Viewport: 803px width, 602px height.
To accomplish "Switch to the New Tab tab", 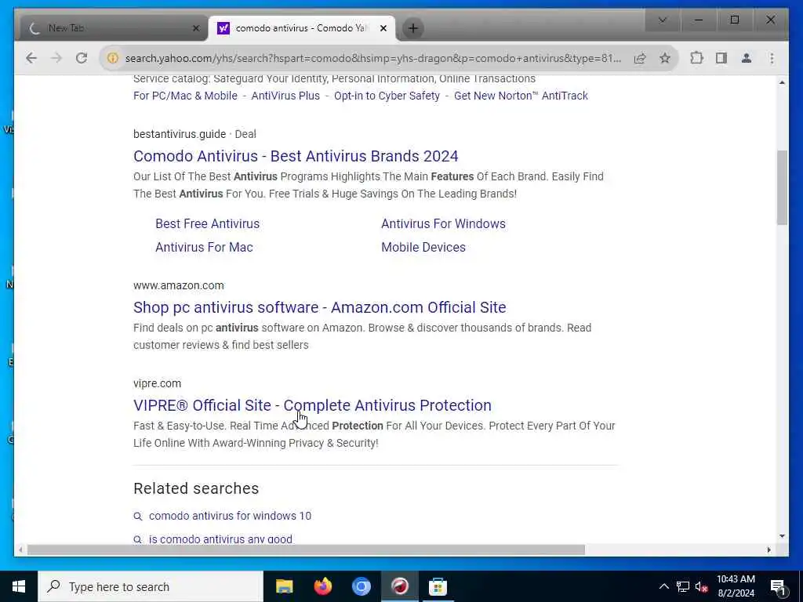I will [x=114, y=28].
